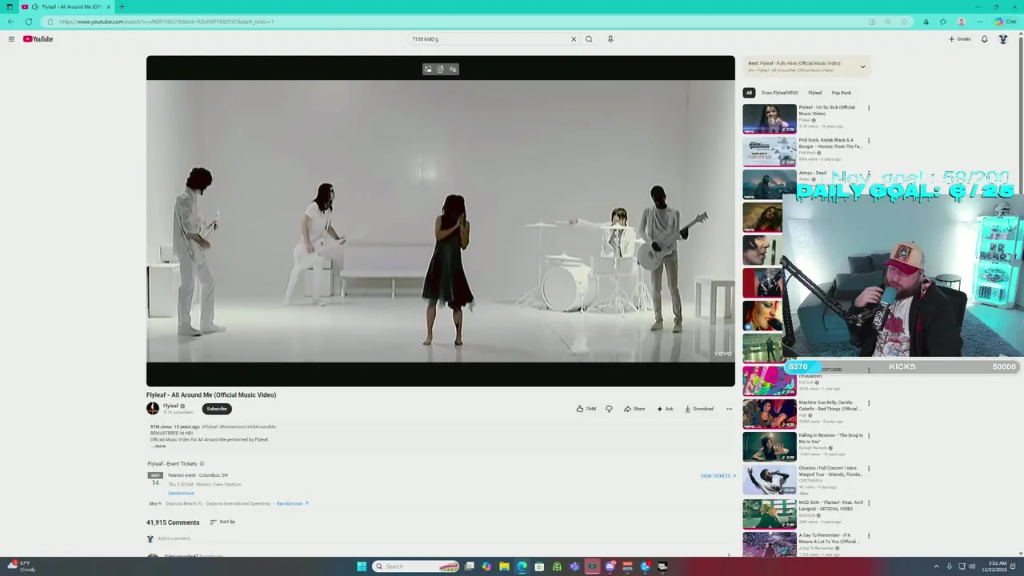Download the video with the Download button
Image resolution: width=1024 pixels, height=576 pixels.
pyautogui.click(x=698, y=409)
